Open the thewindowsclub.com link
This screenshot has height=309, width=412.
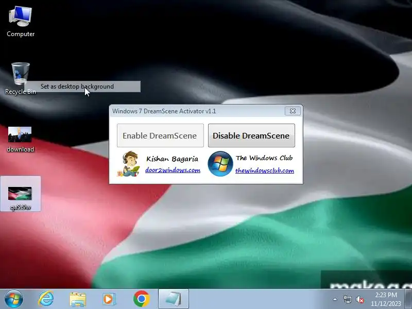(265, 170)
